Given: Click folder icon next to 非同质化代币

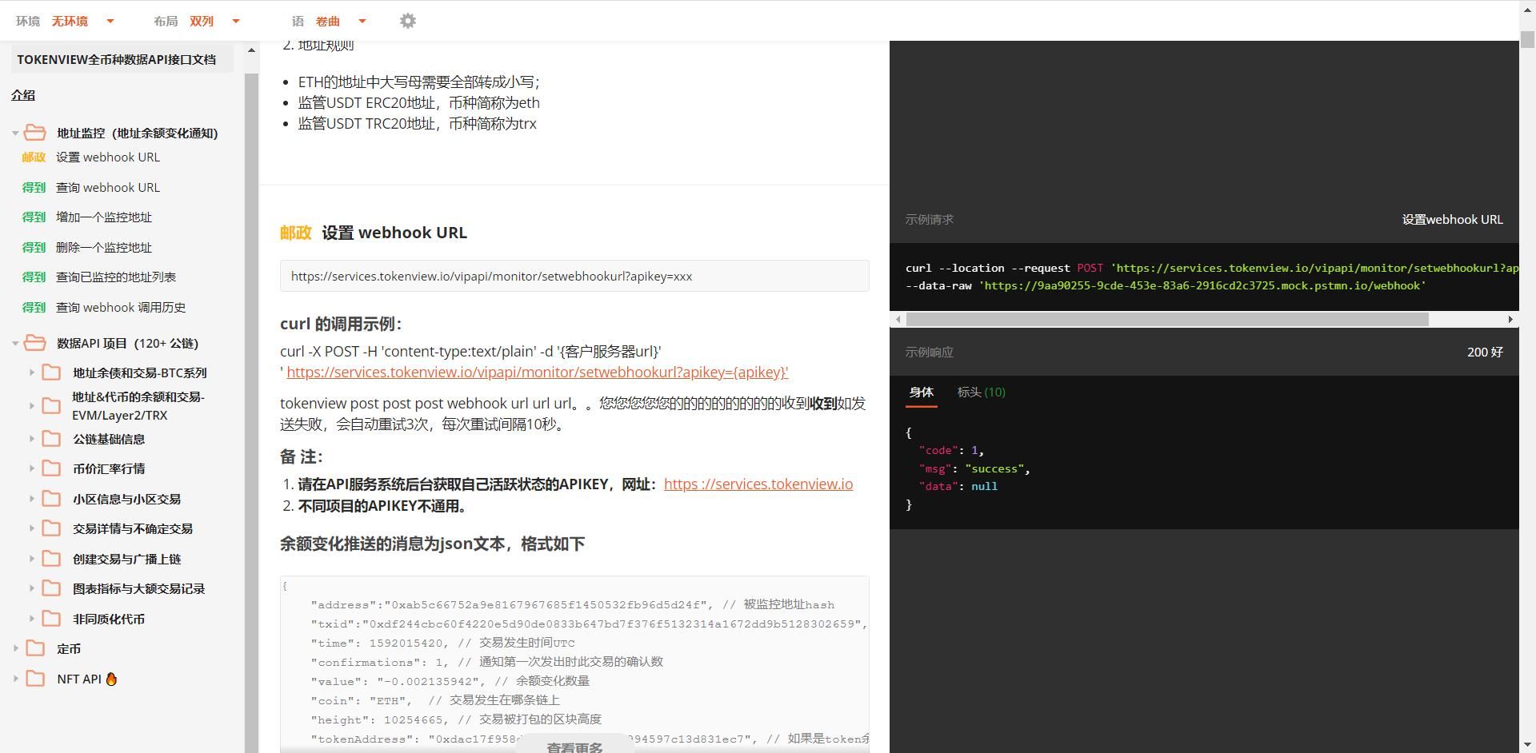Looking at the screenshot, I should coord(51,619).
